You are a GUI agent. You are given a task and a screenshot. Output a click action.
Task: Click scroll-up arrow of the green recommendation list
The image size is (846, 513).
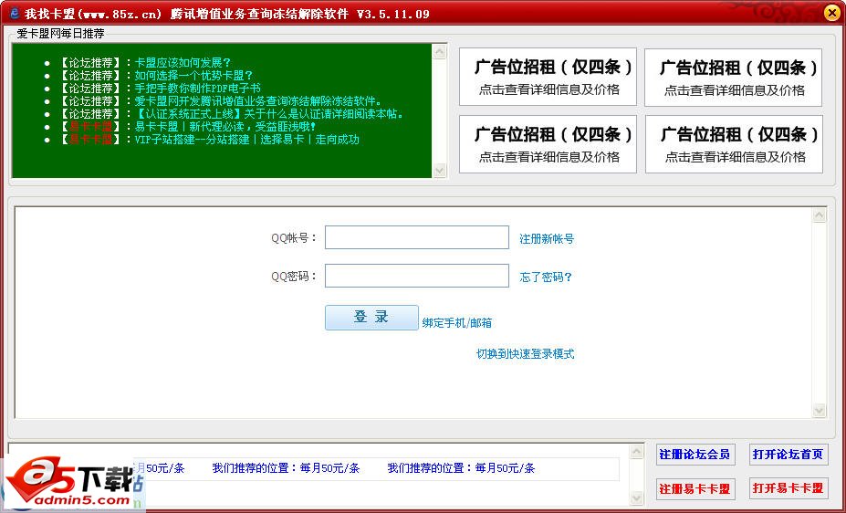(x=440, y=51)
